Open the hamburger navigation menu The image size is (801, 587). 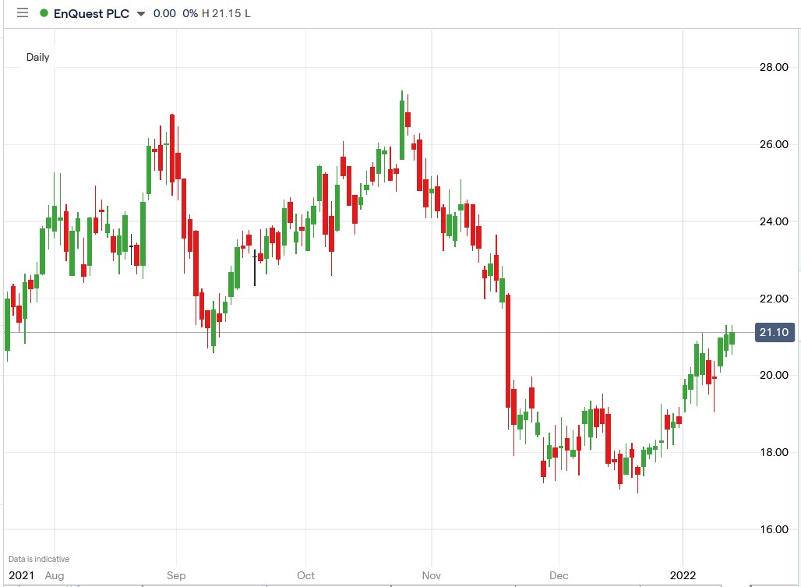22,12
